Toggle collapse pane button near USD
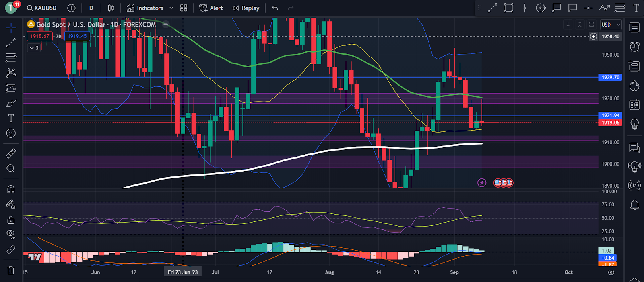 (x=580, y=25)
